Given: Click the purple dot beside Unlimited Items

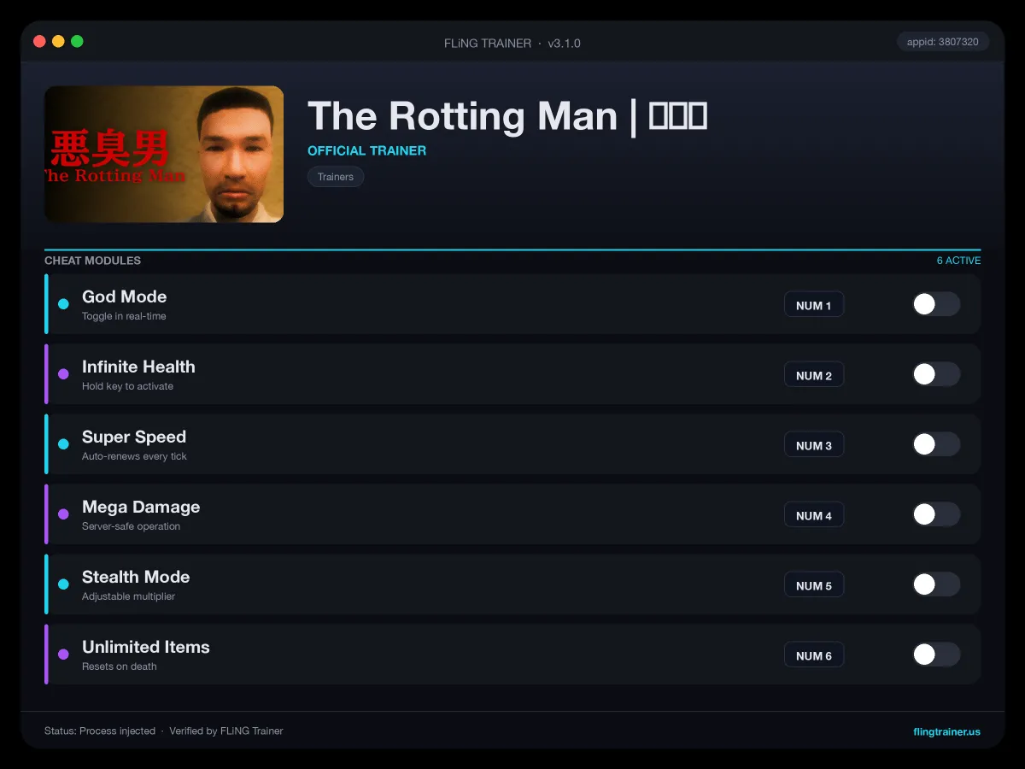Looking at the screenshot, I should pyautogui.click(x=63, y=655).
